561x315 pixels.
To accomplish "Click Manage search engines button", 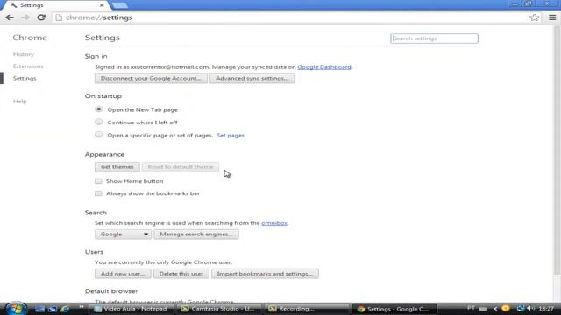I will (196, 234).
